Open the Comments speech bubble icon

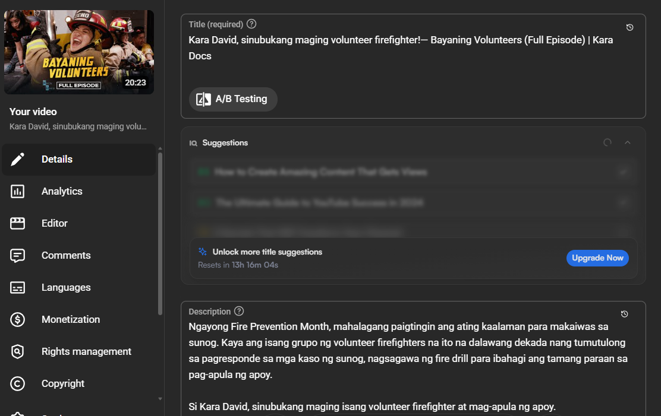17,256
